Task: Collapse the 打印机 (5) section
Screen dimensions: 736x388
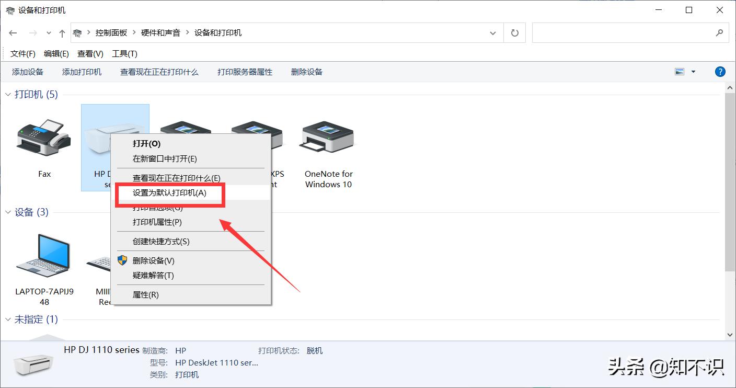Action: [x=7, y=94]
